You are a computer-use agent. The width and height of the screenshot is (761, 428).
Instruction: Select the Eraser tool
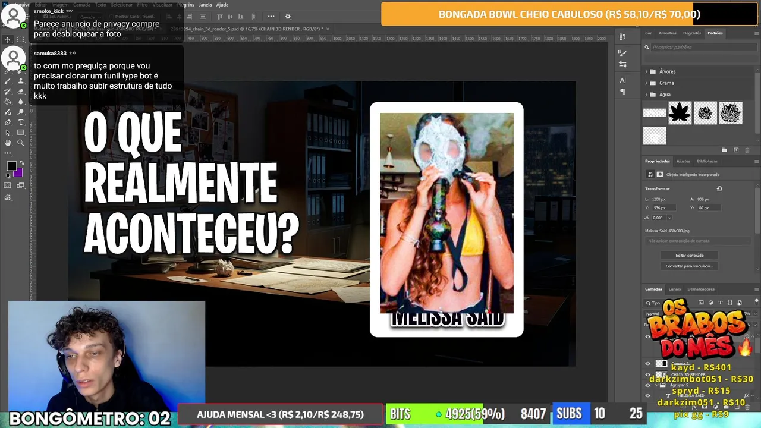click(x=21, y=91)
